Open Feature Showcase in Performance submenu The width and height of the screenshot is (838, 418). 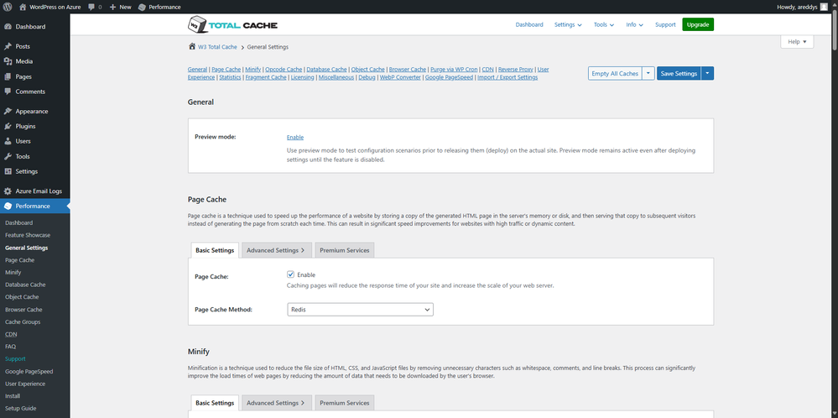coord(28,235)
